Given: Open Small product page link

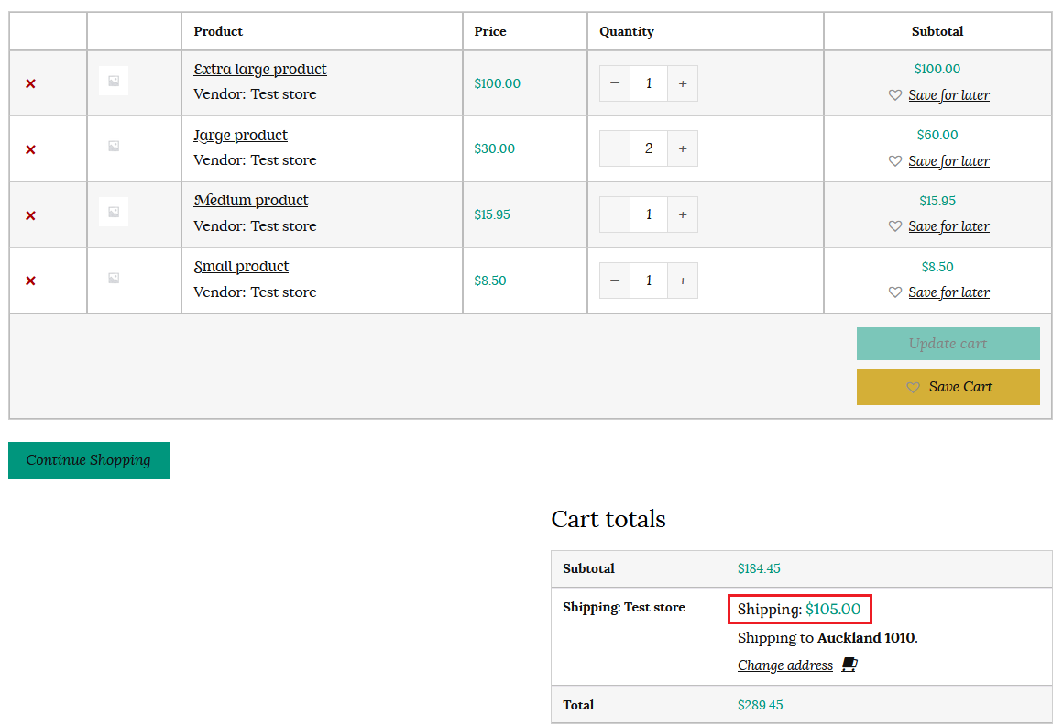Looking at the screenshot, I should pos(241,267).
